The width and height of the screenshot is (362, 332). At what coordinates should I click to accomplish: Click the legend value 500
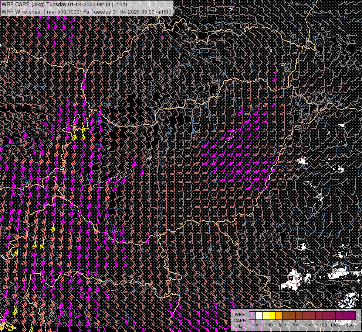[x=282, y=325]
